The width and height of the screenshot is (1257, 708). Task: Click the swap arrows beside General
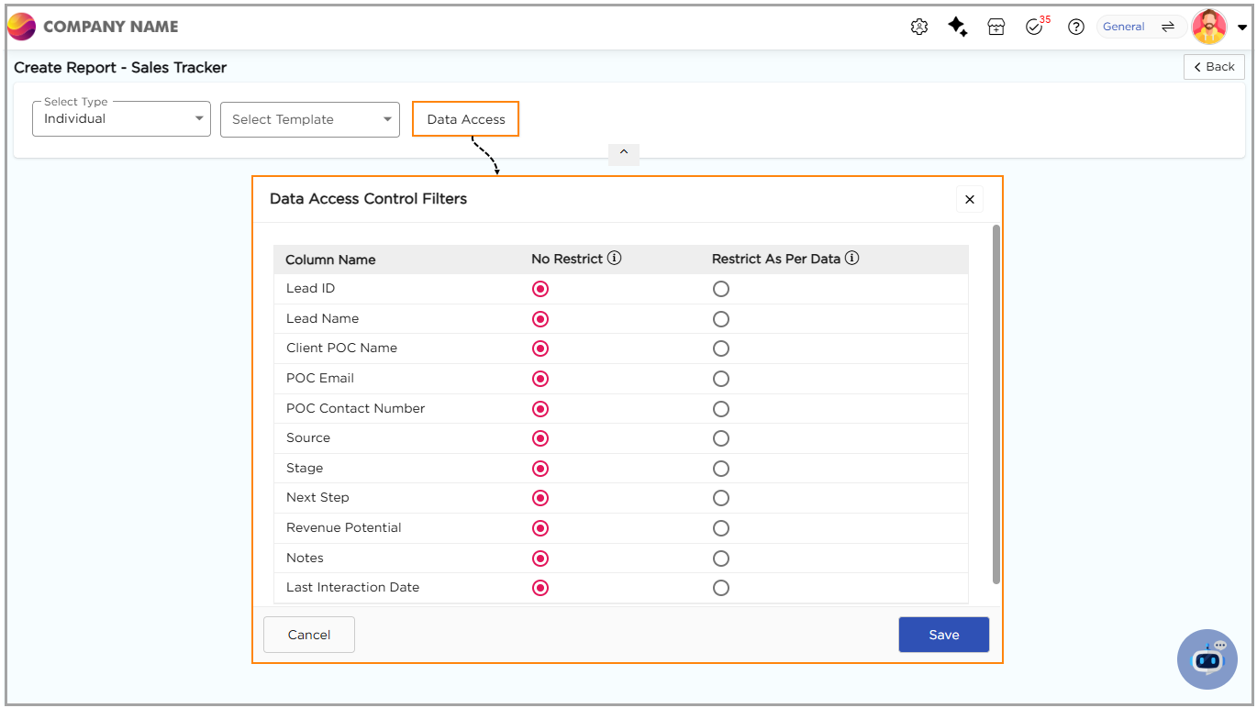point(1168,28)
